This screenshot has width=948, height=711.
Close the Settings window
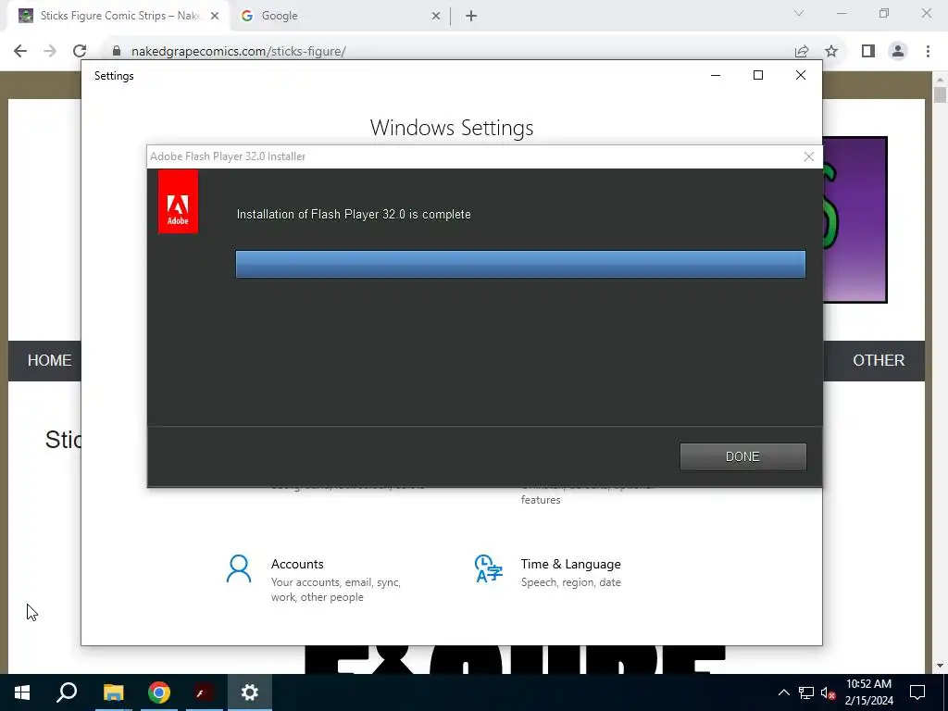coord(801,76)
